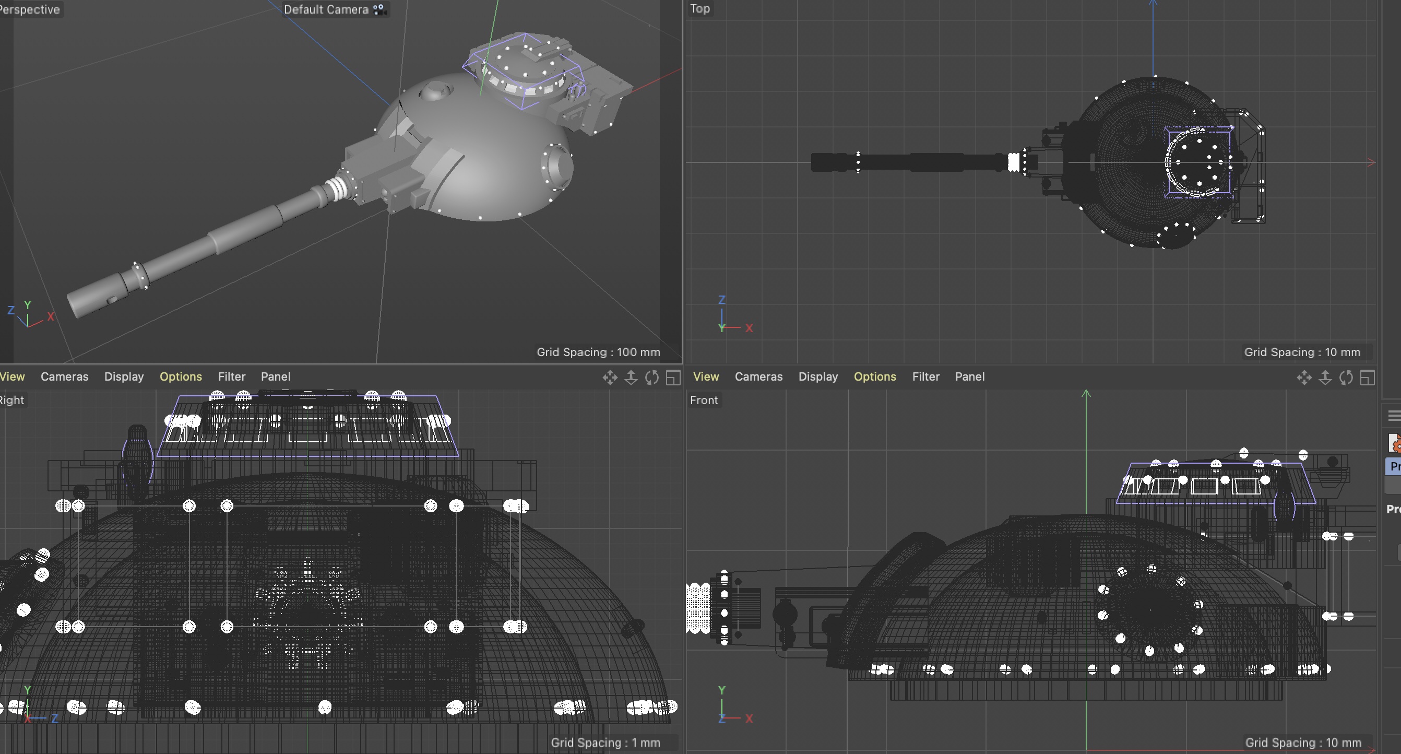Click the Default Camera label
This screenshot has width=1401, height=754.
point(326,9)
